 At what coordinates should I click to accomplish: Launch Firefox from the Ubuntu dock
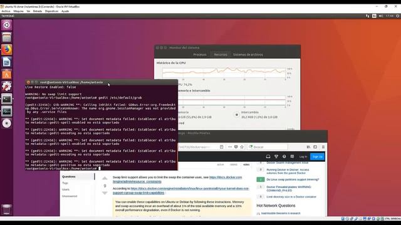click(7, 50)
